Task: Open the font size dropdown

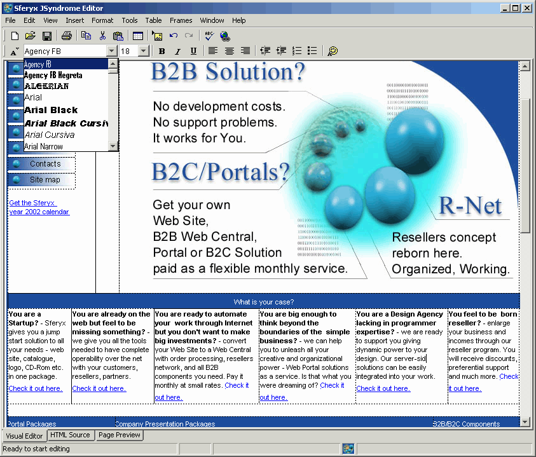Action: [x=143, y=51]
